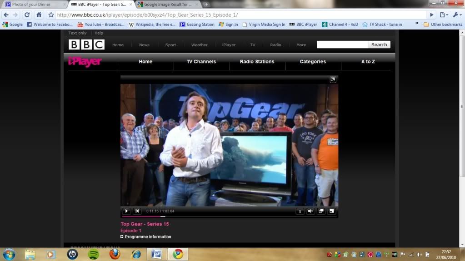Open the Radio Stations menu
Viewport: 465px width, 261px height.
pyautogui.click(x=257, y=62)
